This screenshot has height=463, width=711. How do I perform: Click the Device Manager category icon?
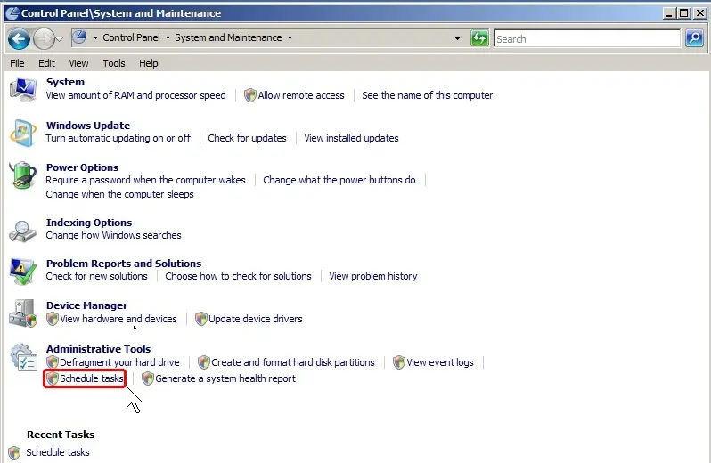tap(22, 313)
